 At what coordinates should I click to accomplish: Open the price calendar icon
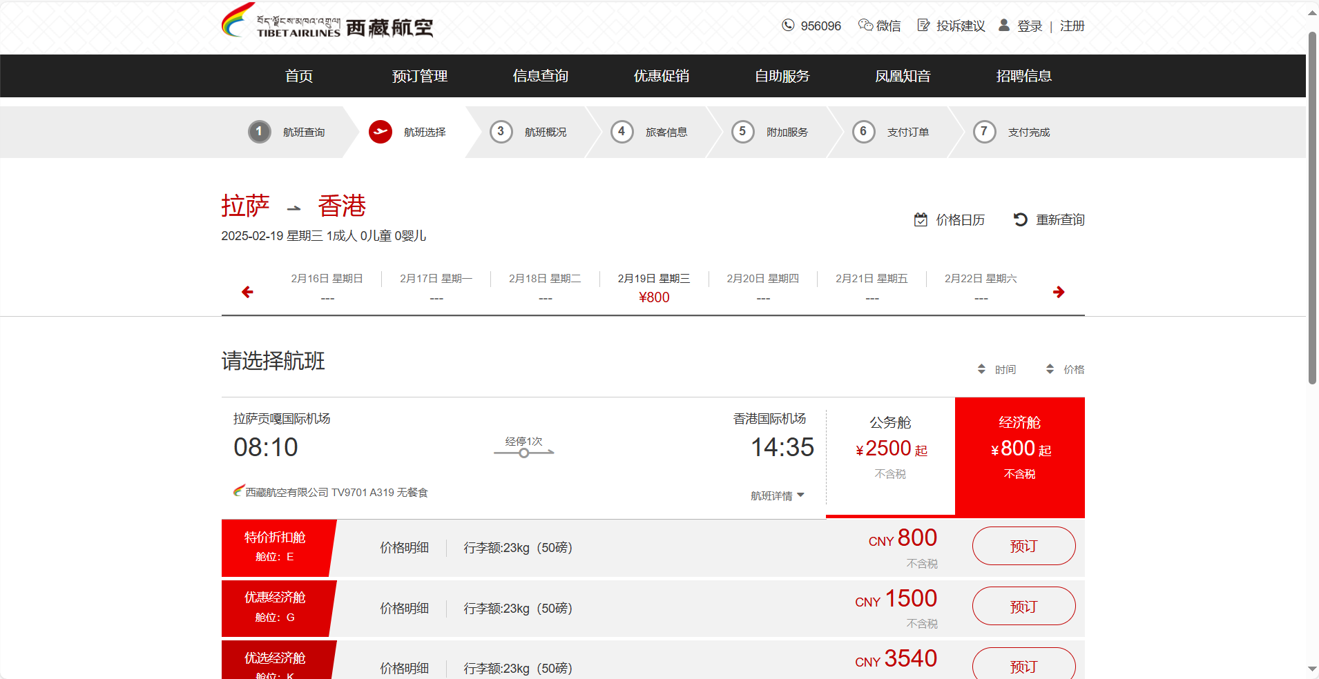pos(921,219)
